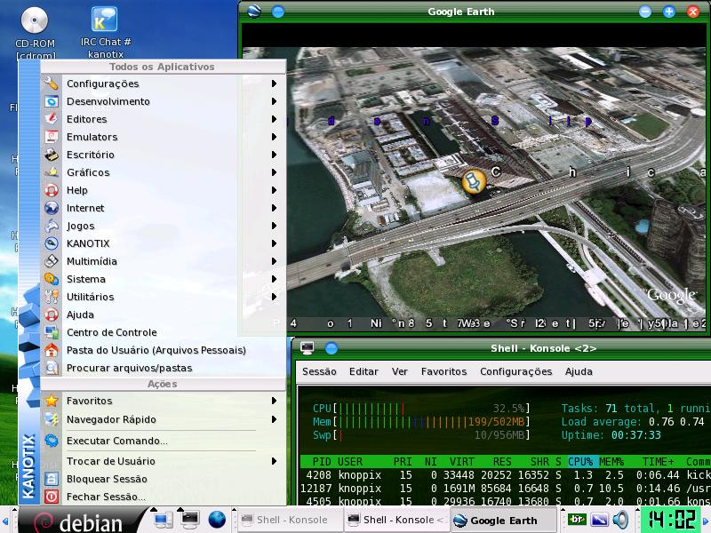Expand the Trocar de Usuário submenu arrow
This screenshot has height=533, width=711.
point(274,461)
